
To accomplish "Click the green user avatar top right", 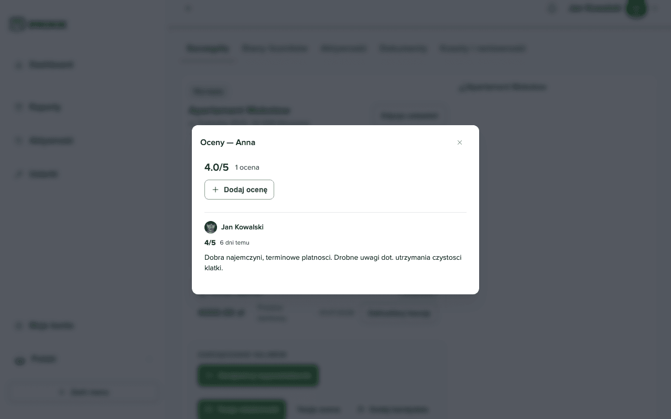I will [x=636, y=8].
